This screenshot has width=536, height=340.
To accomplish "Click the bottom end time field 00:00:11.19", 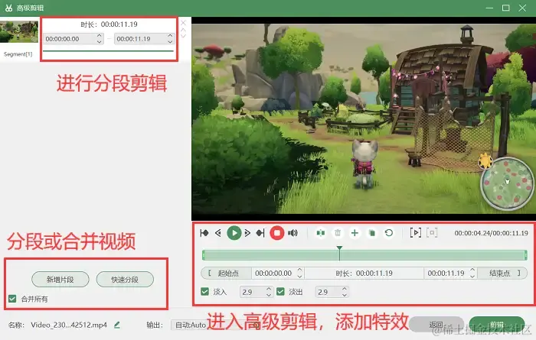I will coord(446,274).
